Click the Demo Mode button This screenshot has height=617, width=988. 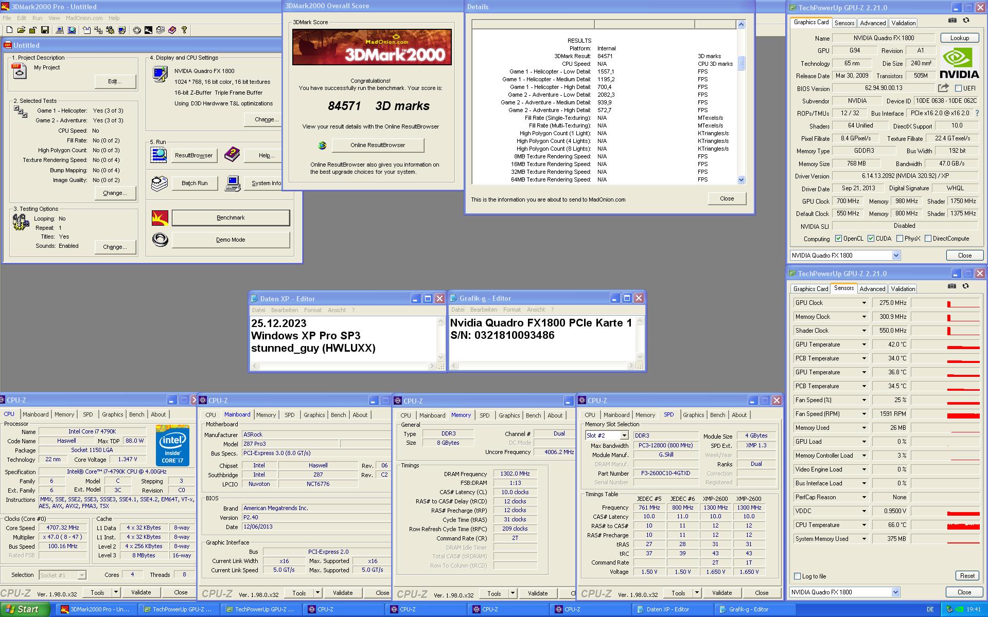(231, 240)
